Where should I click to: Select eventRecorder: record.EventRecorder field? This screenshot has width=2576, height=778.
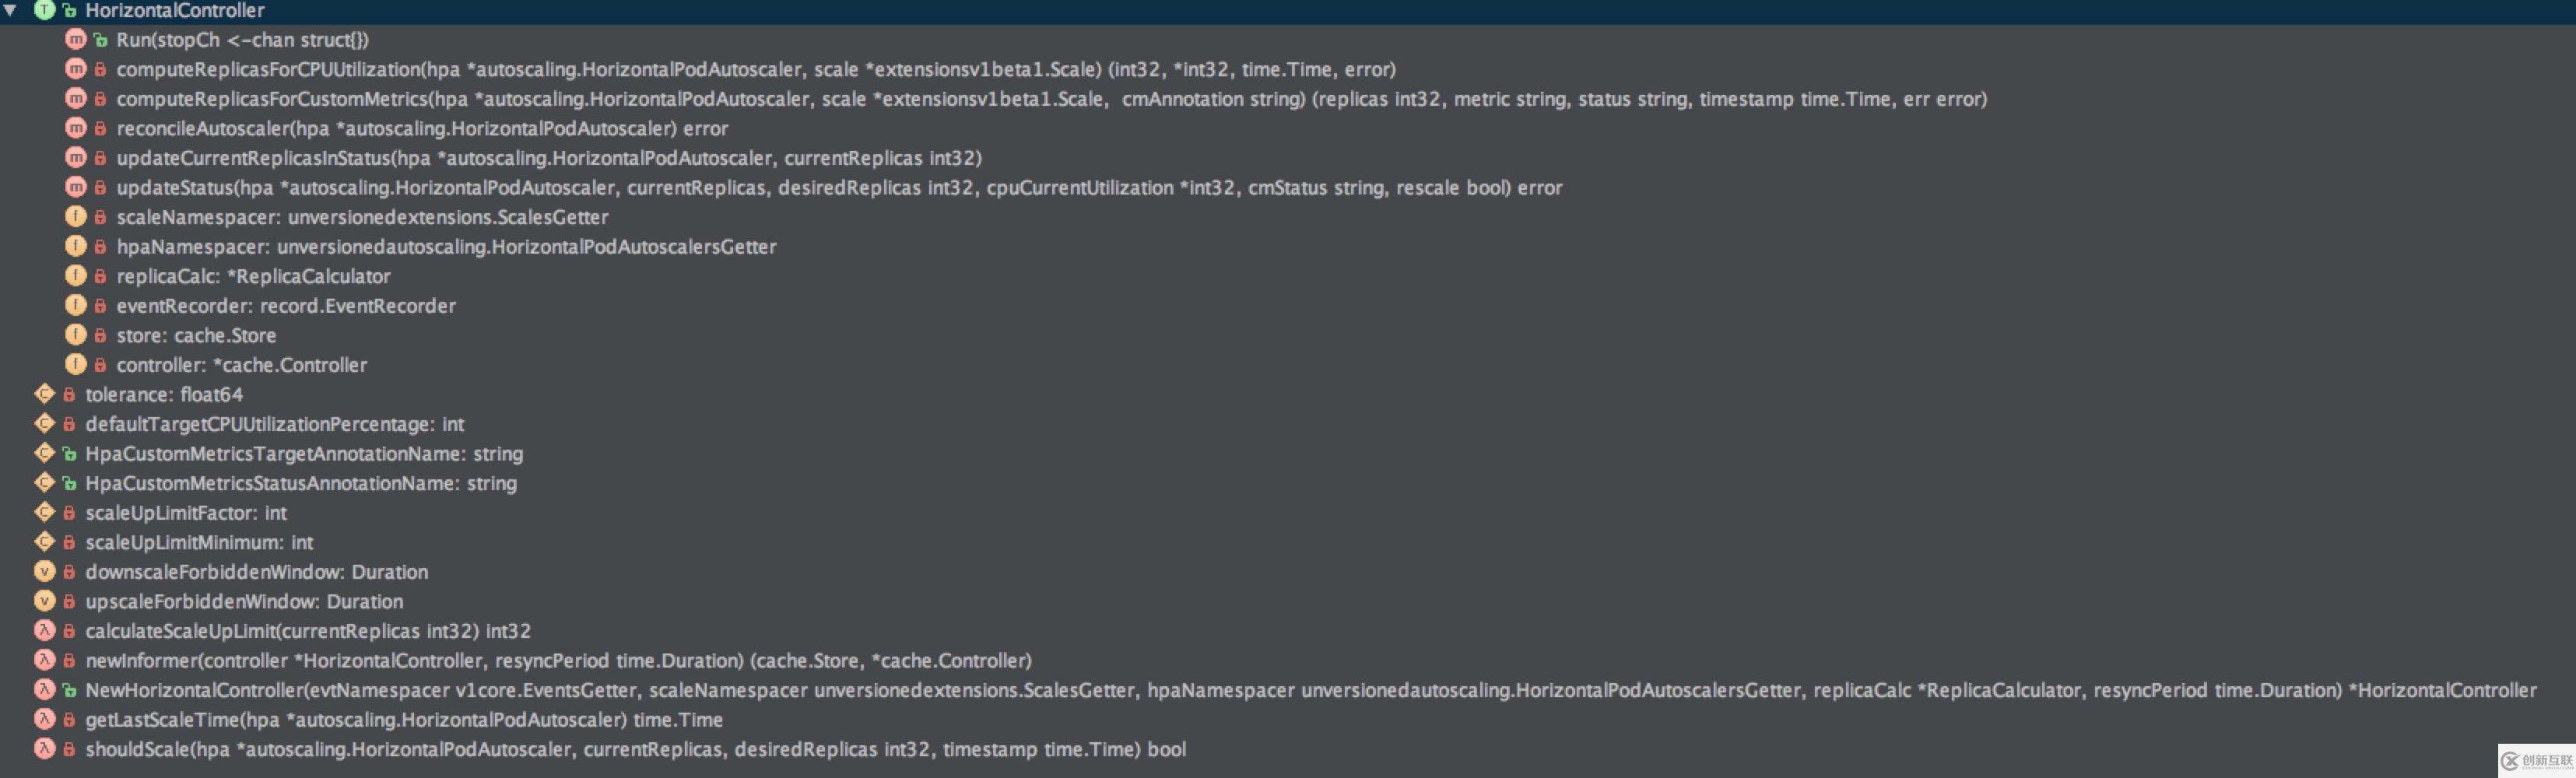pyautogui.click(x=286, y=306)
